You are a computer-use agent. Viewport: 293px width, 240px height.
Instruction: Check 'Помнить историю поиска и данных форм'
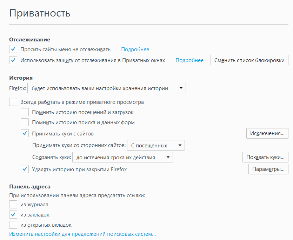click(25, 122)
